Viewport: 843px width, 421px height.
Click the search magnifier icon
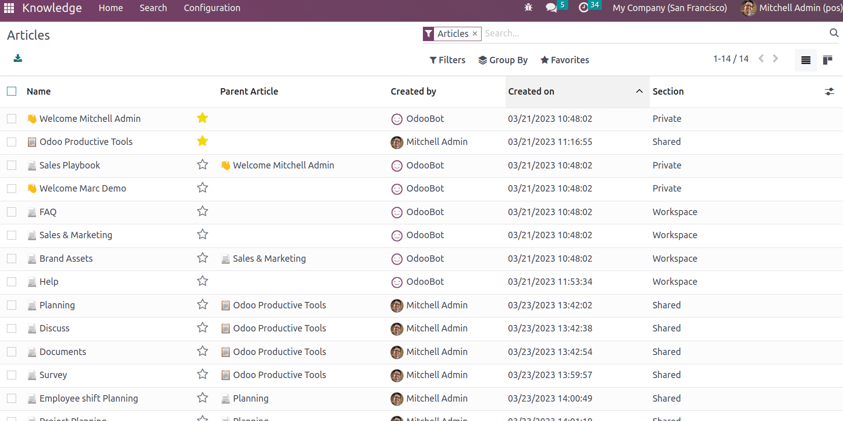[x=834, y=33]
